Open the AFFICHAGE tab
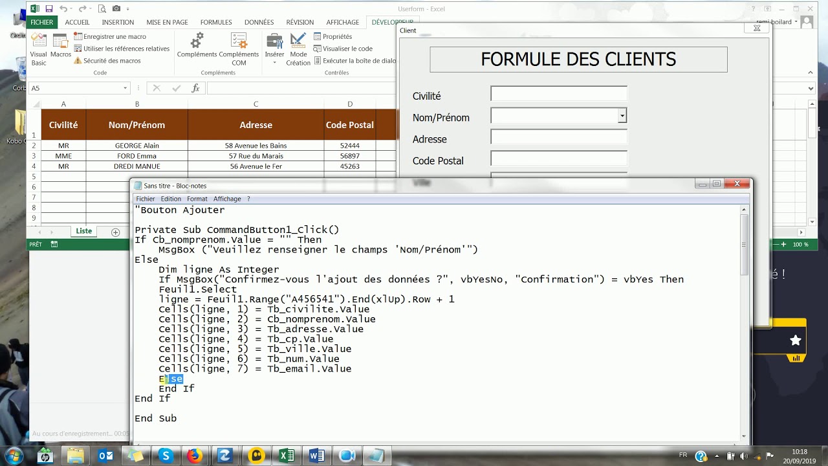The width and height of the screenshot is (828, 466). click(x=343, y=22)
